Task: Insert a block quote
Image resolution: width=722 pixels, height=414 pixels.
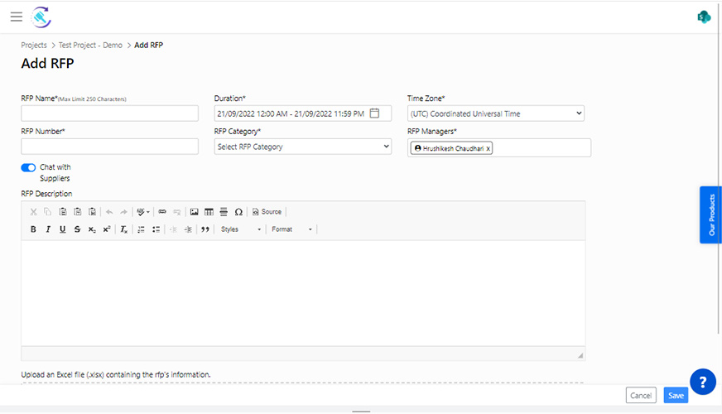Action: pos(205,229)
